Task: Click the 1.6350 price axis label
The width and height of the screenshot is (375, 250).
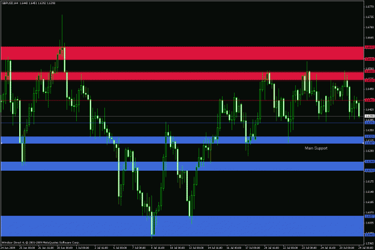Action: pos(370,130)
